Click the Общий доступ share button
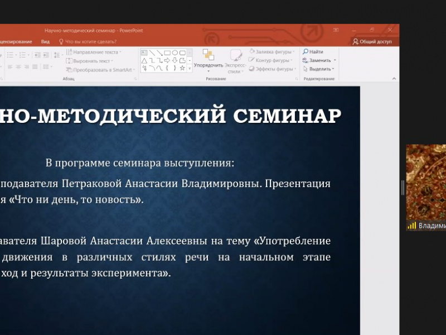Viewport: 446px width, 335px height. 372,41
